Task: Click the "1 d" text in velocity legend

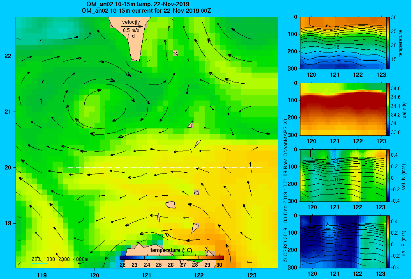Action: click(x=131, y=36)
